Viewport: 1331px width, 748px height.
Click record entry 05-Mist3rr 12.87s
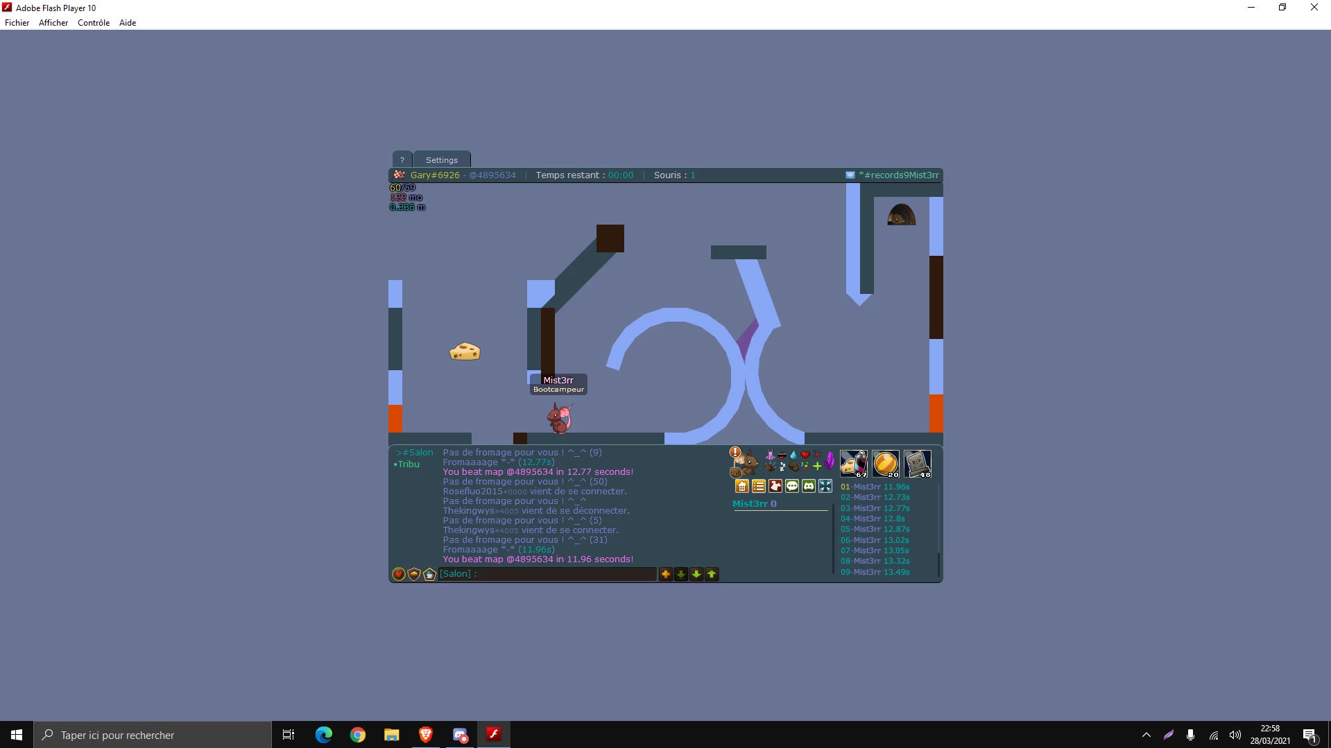[x=875, y=530]
